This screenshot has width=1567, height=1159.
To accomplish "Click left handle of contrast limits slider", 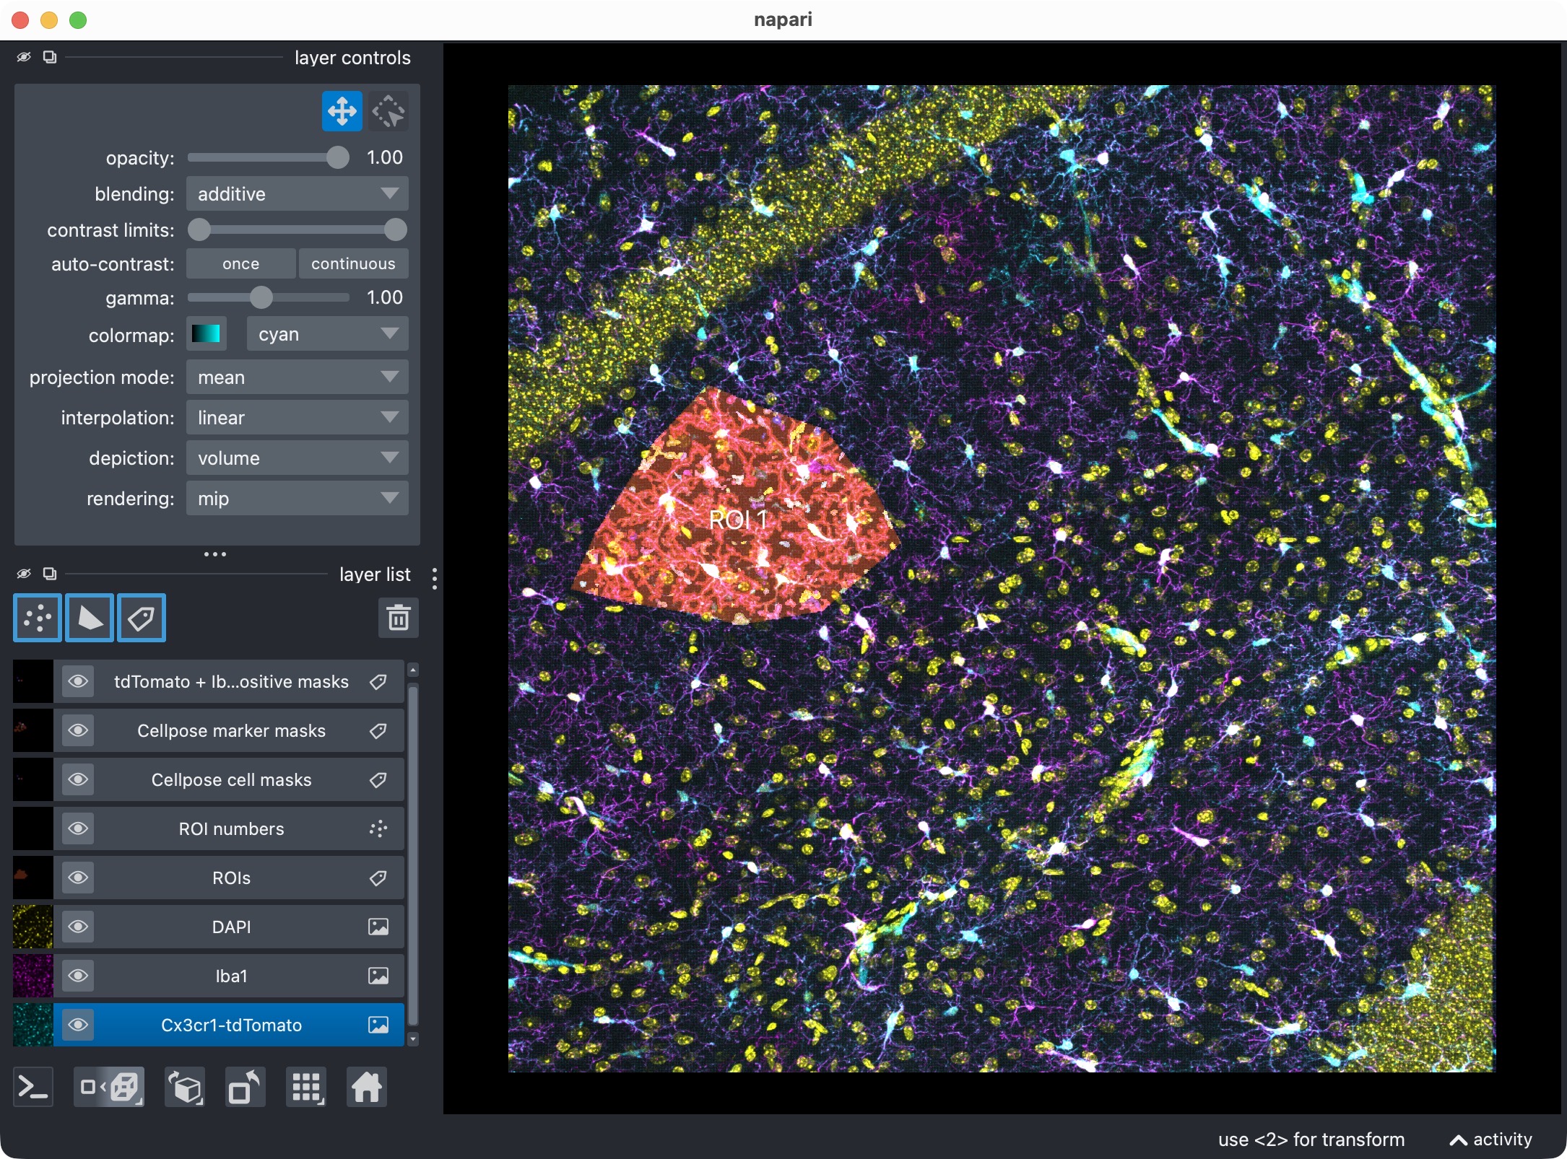I will pyautogui.click(x=199, y=230).
